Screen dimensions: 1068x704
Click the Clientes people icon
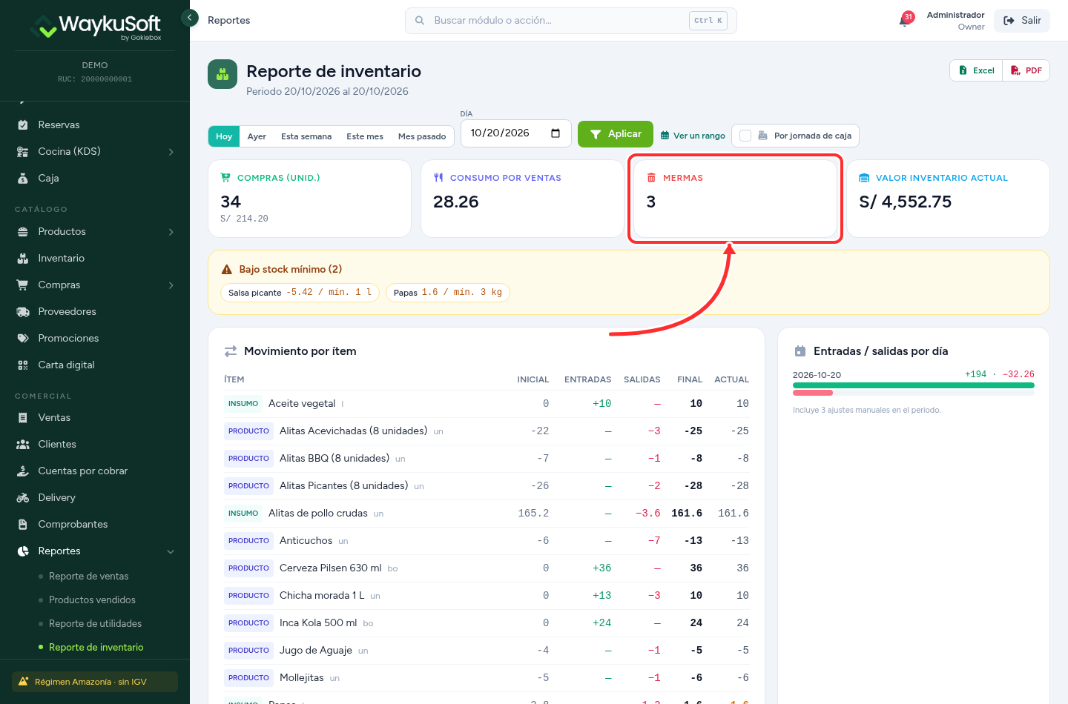click(x=23, y=444)
